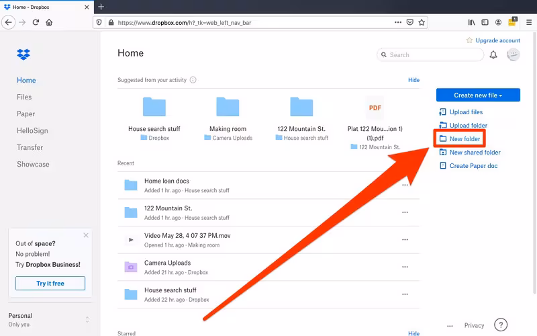Click the tracking protection shield icon
The width and height of the screenshot is (537, 336).
(99, 23)
